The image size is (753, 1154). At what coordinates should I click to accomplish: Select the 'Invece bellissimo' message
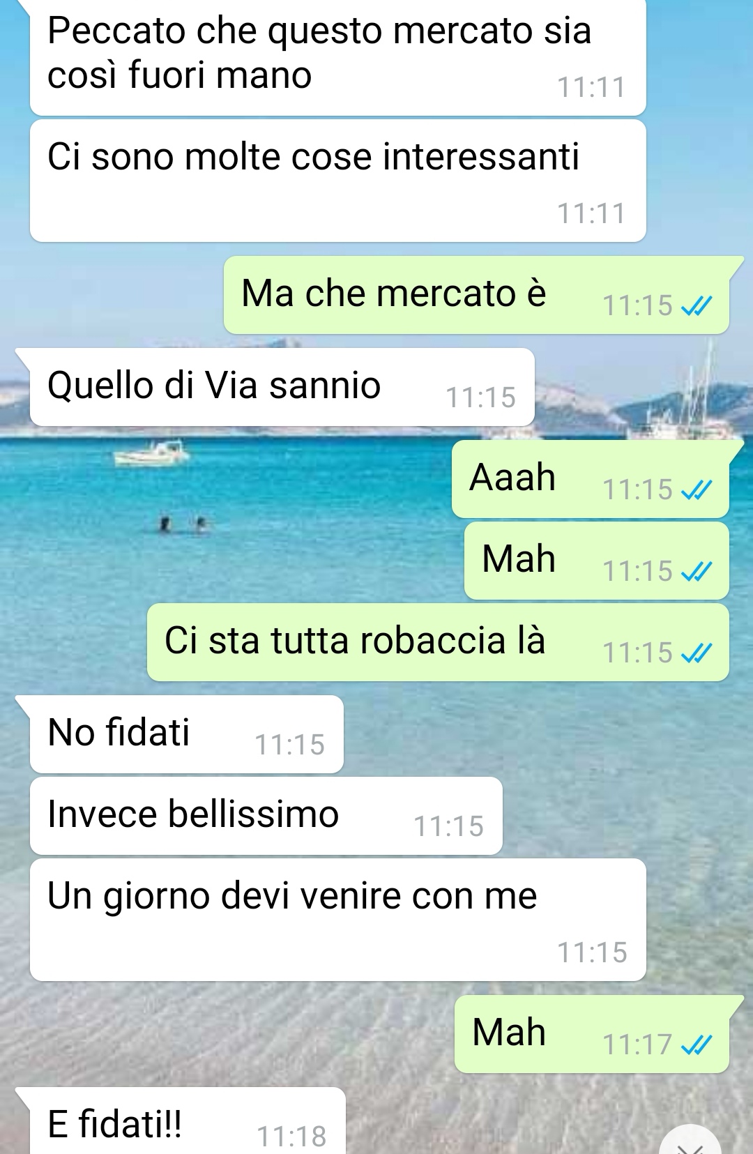(x=266, y=815)
